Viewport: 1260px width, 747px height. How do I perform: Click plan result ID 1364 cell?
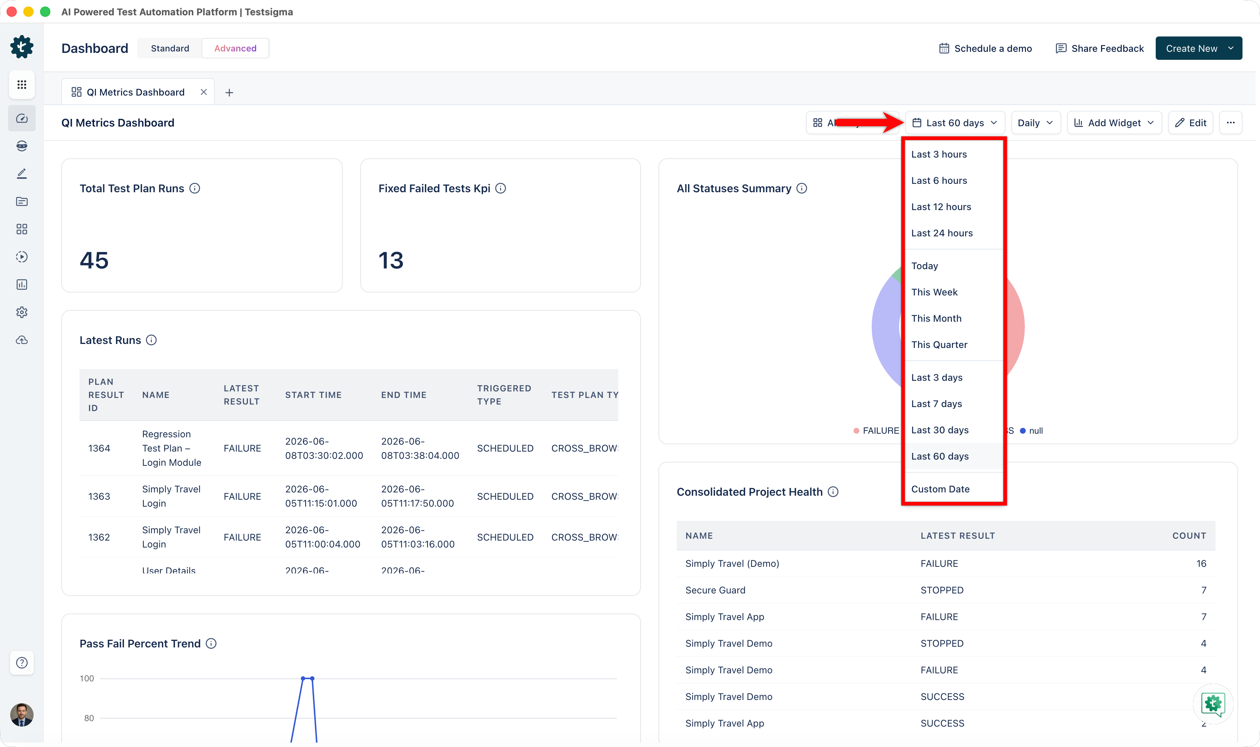click(x=99, y=448)
